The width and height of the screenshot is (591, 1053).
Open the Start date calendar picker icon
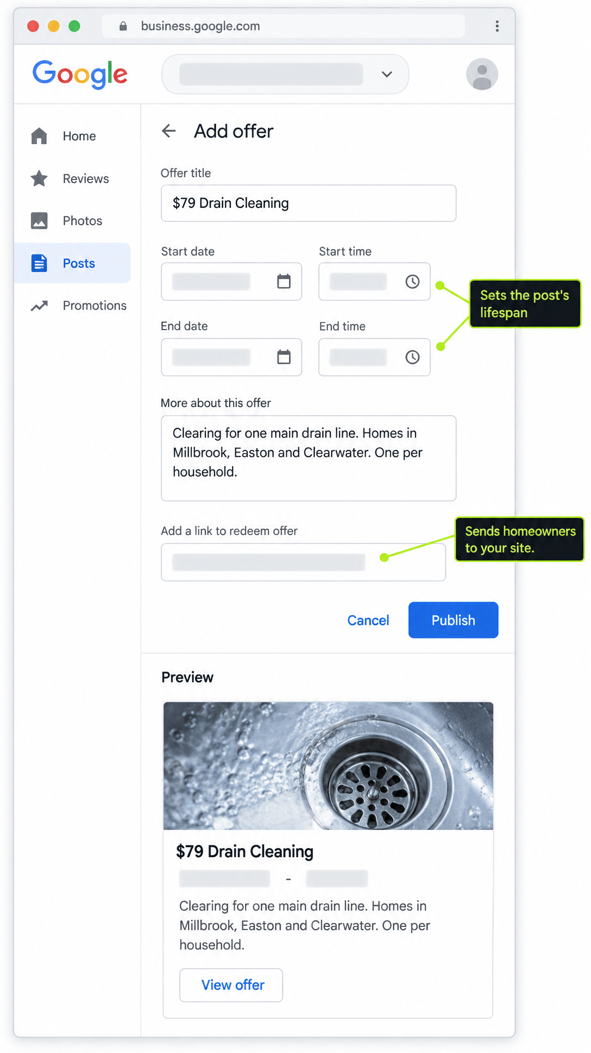coord(284,281)
